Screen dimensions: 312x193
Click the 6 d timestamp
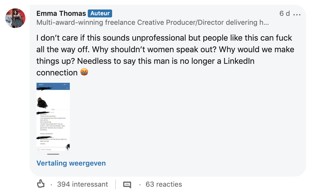(285, 14)
